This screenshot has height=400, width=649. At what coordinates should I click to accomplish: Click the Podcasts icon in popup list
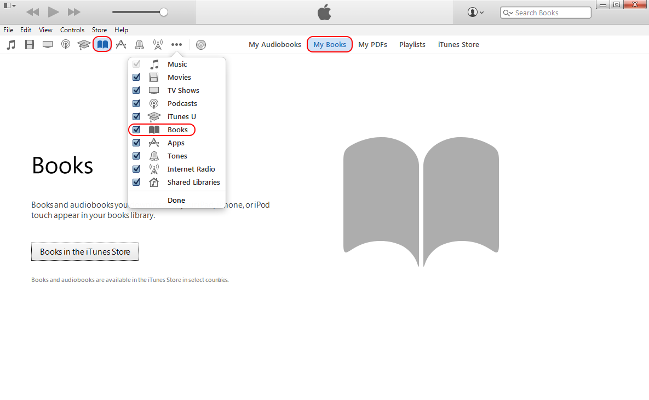(154, 104)
